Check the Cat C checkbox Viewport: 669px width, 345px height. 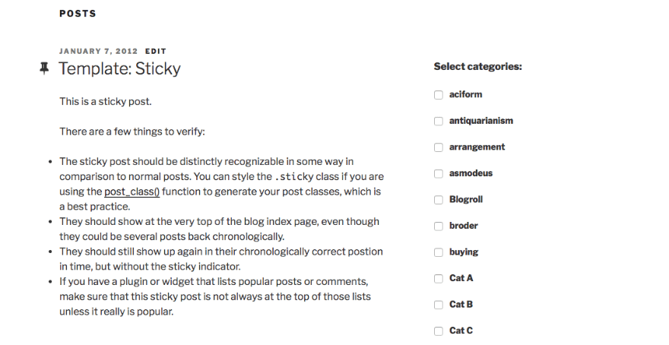tap(438, 331)
